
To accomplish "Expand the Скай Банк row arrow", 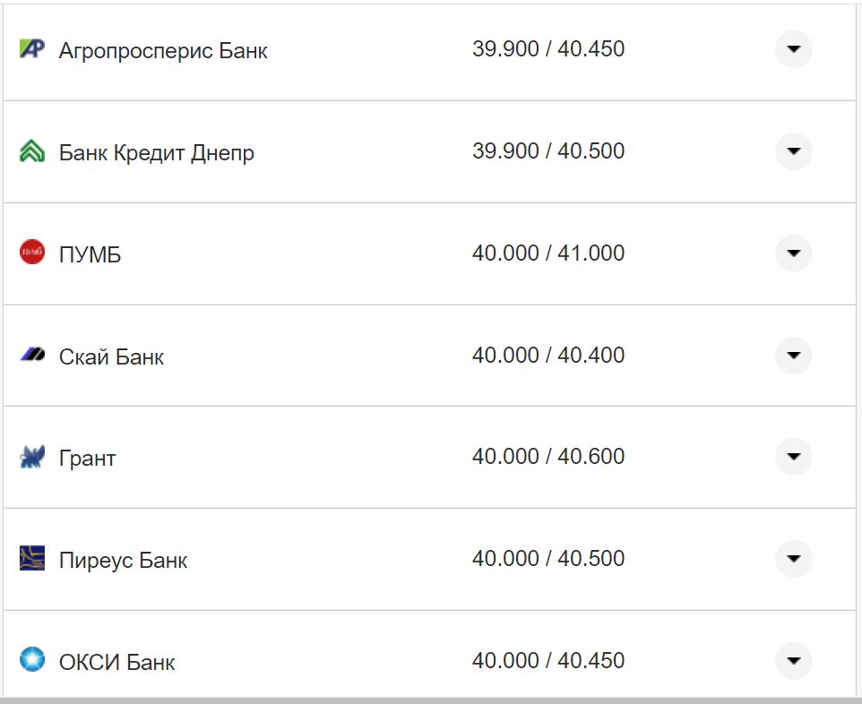I will point(793,356).
